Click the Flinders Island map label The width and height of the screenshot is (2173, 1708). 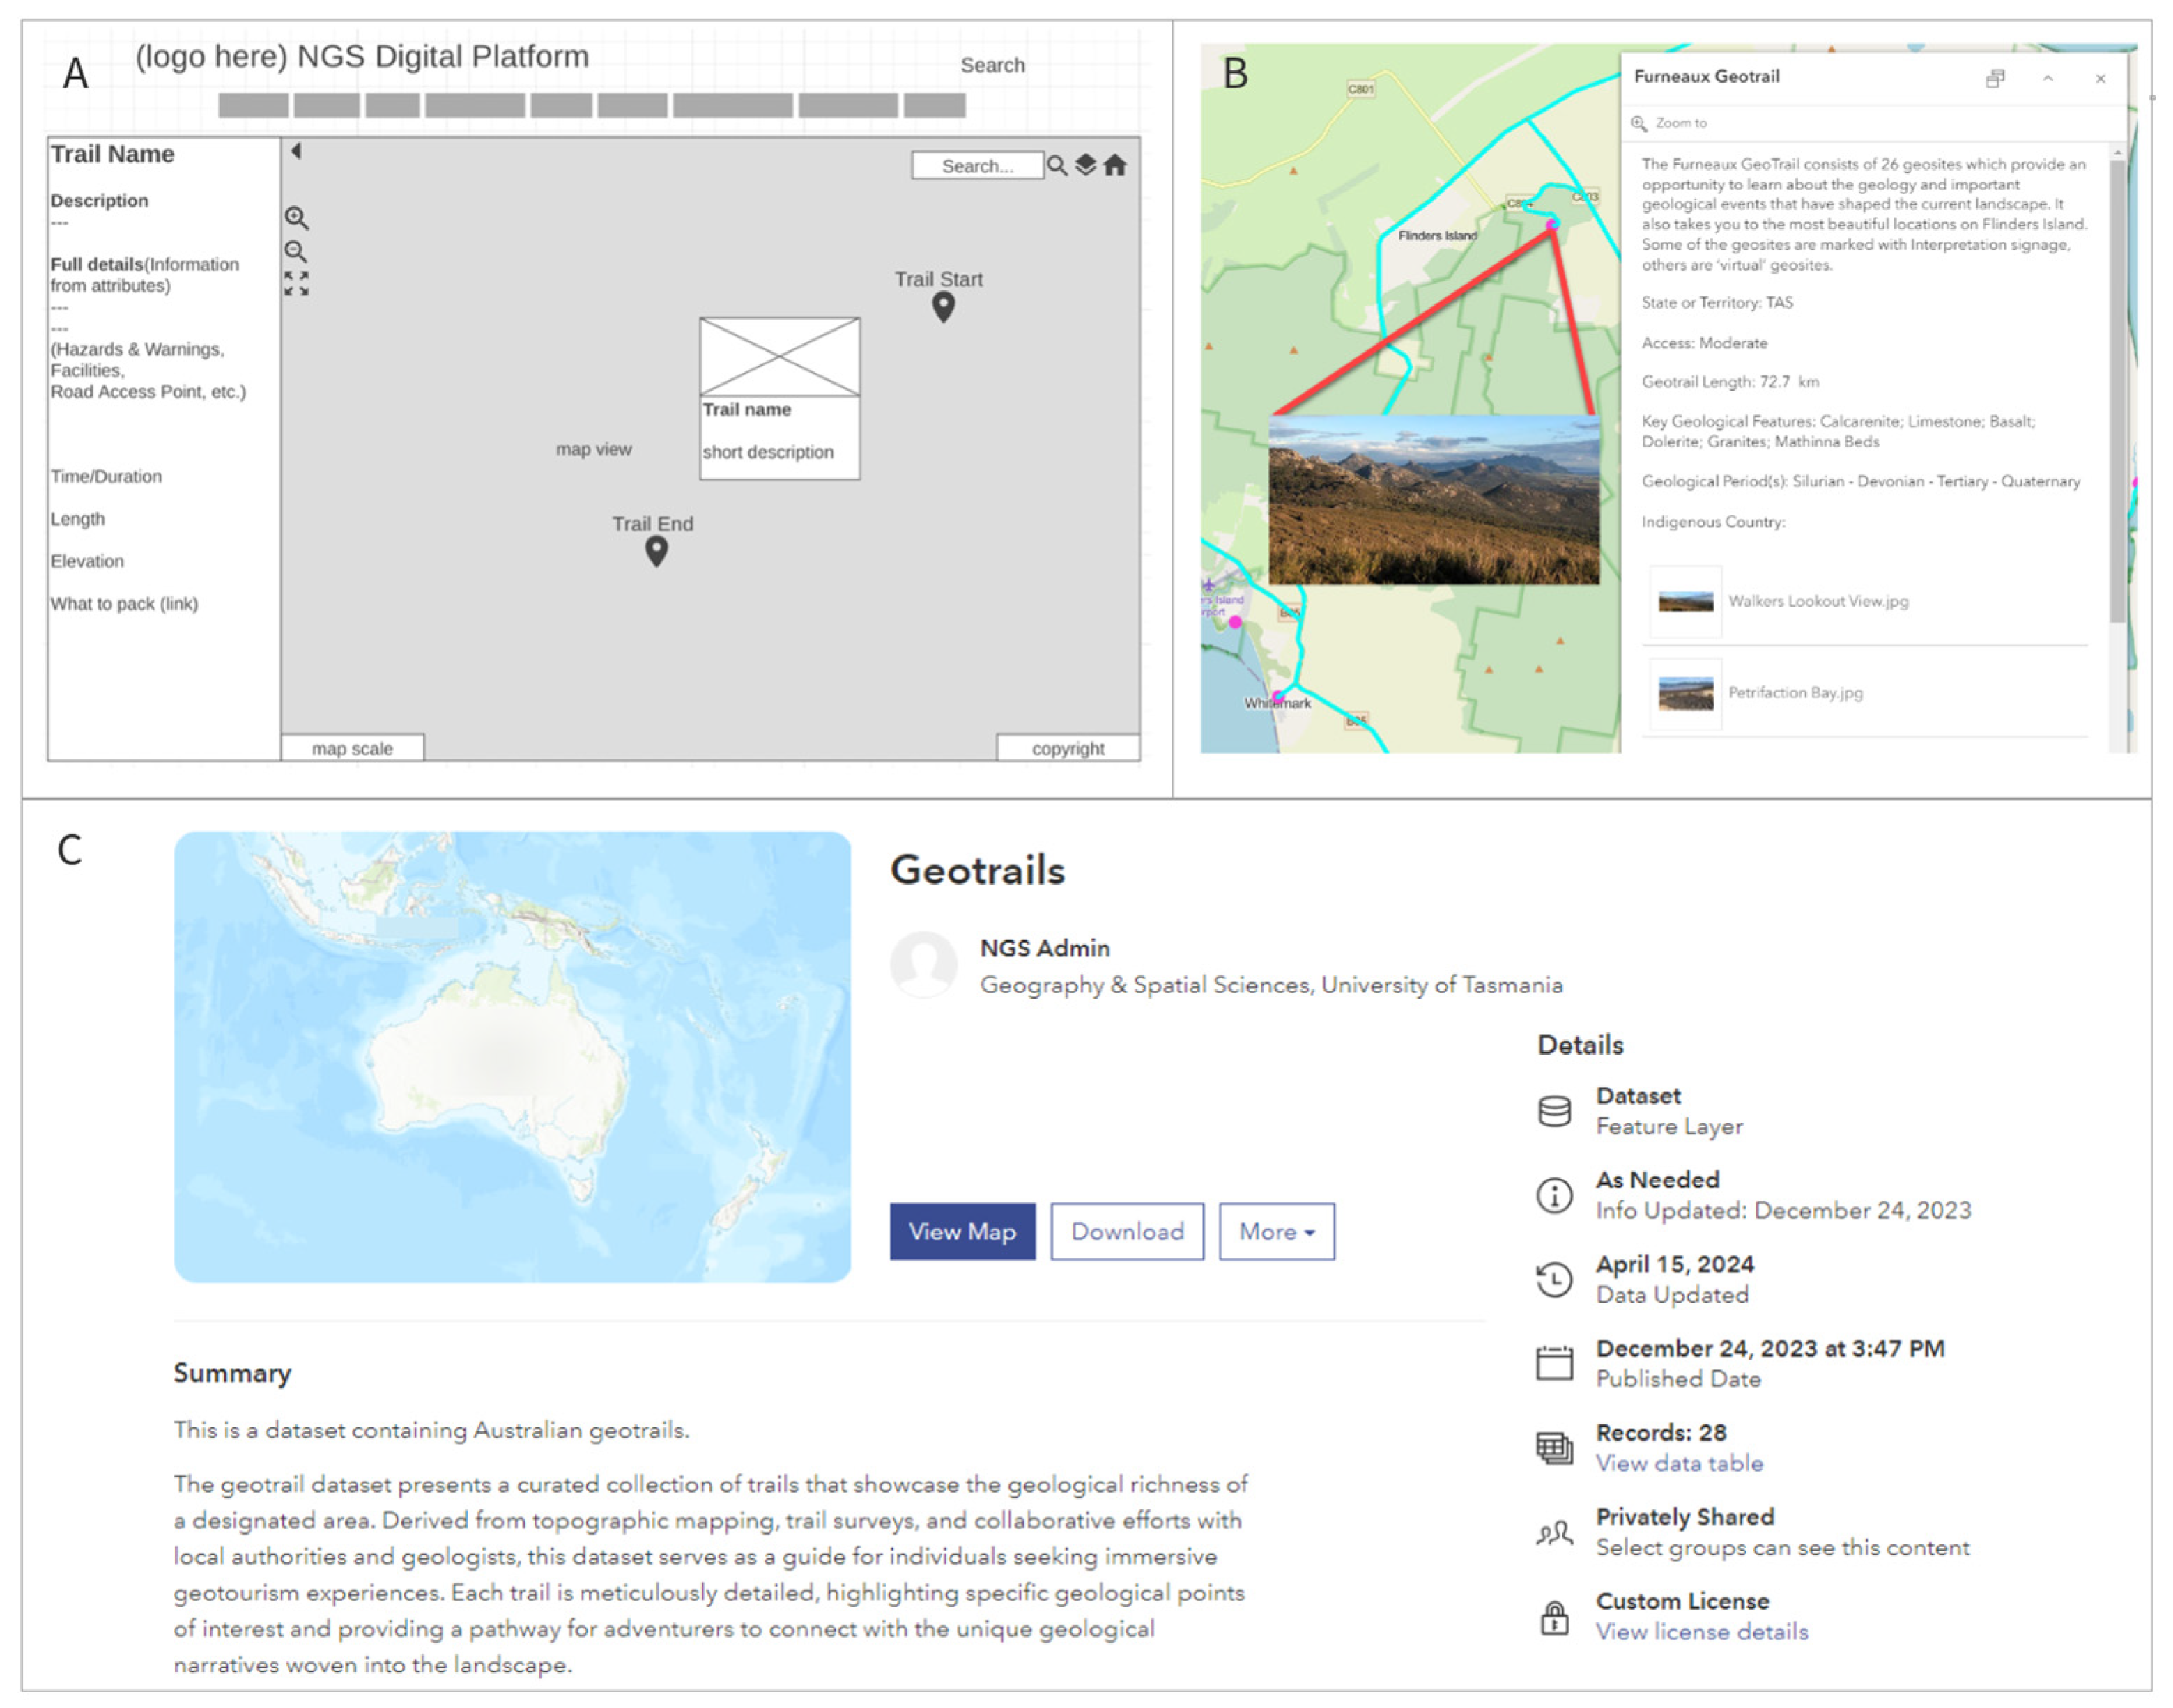[x=1438, y=236]
